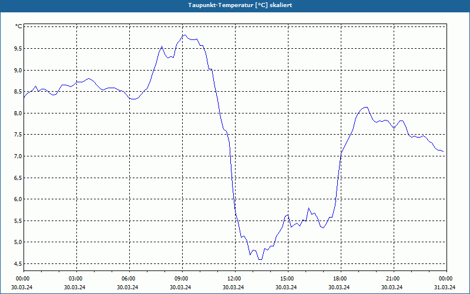Click the '9,5' y-axis label
The width and height of the screenshot is (470, 294).
(19, 49)
